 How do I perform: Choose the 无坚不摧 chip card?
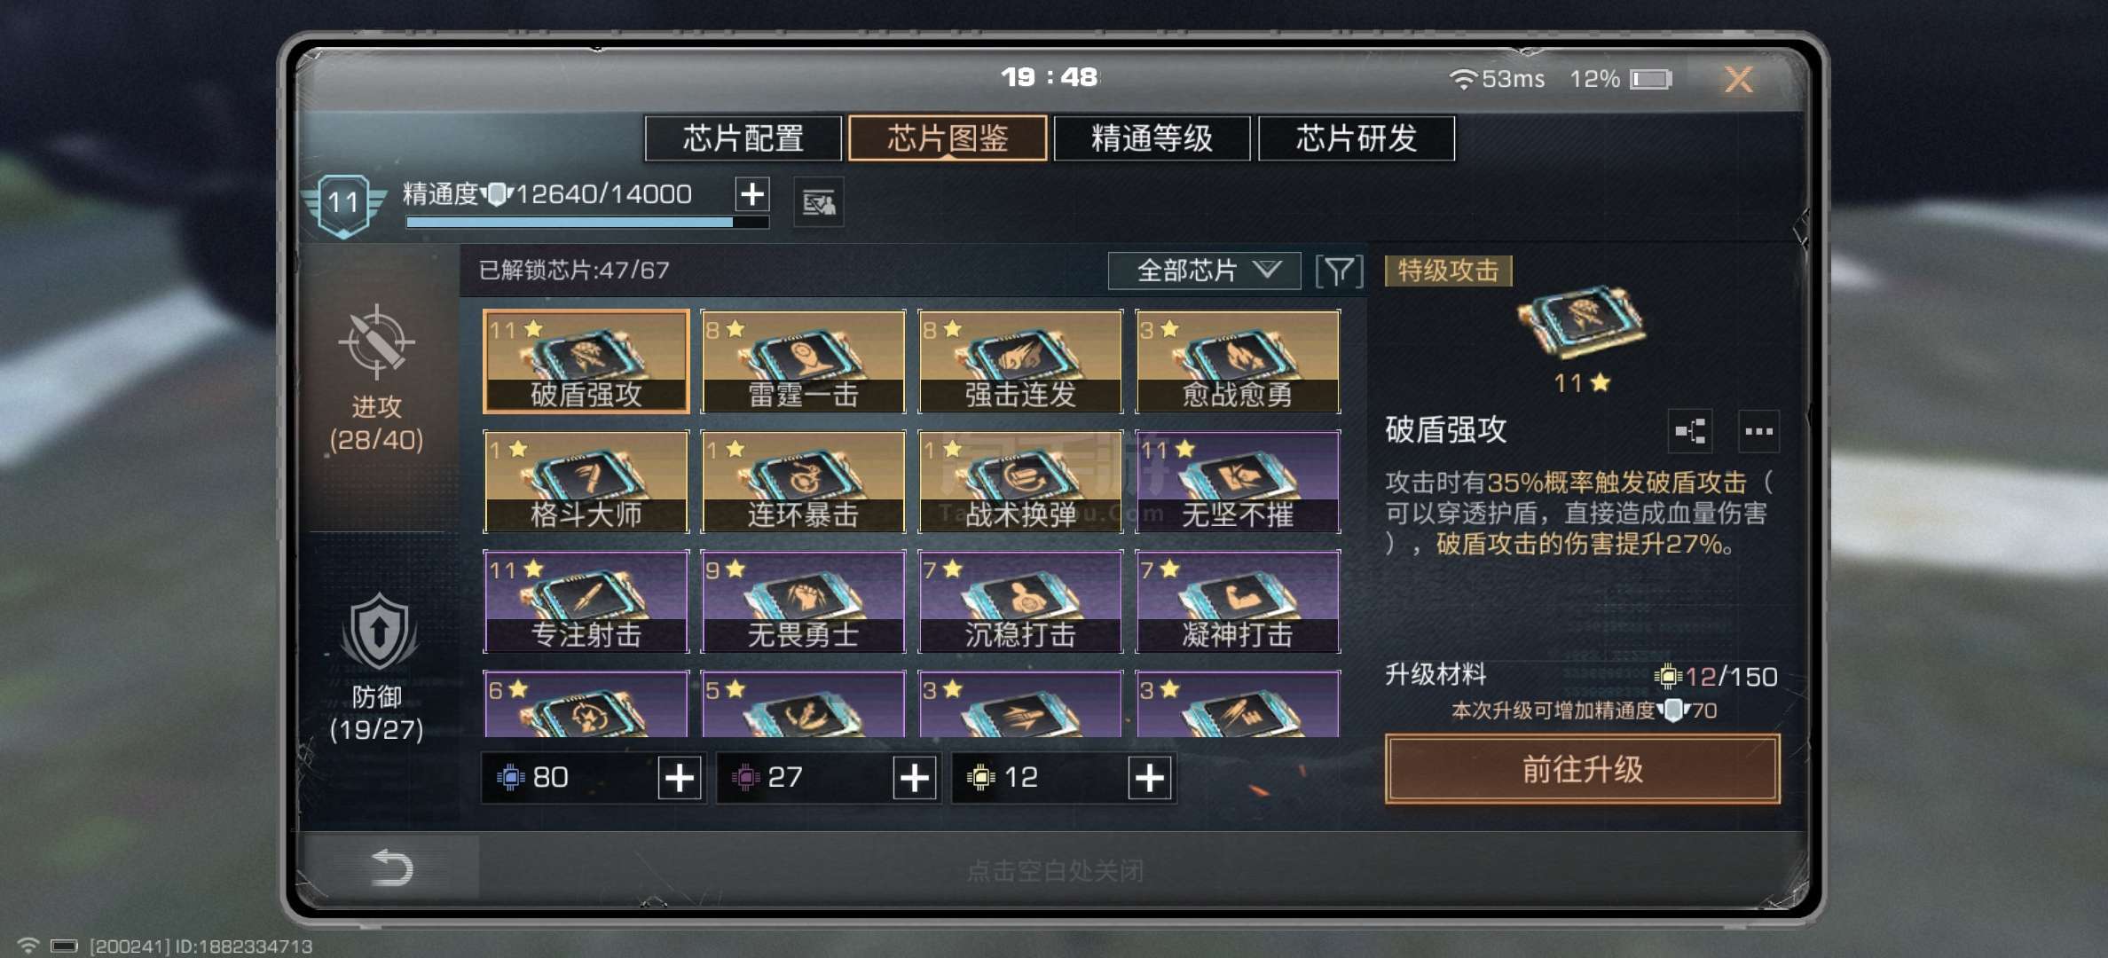pos(1238,482)
